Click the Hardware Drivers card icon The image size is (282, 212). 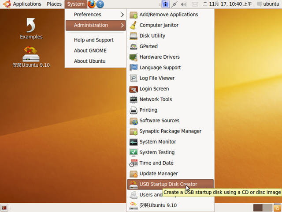[x=134, y=57]
